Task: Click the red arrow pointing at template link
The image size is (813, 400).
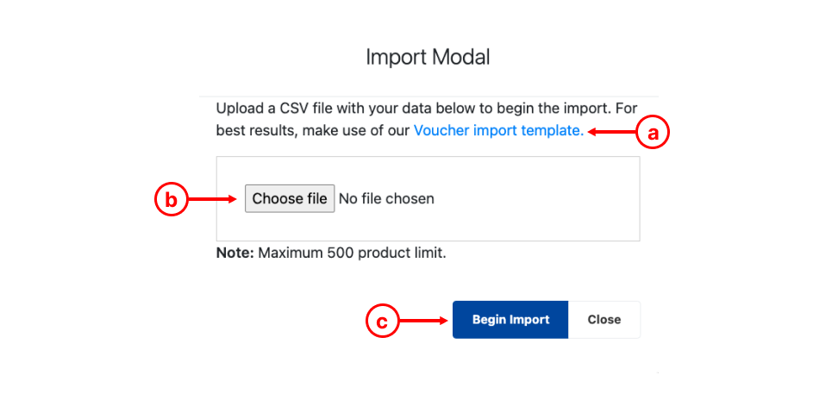Action: pos(612,133)
